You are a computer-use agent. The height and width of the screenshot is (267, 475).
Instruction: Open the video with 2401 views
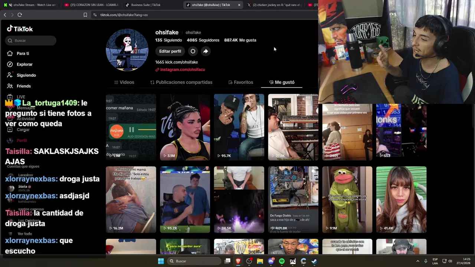347,132
